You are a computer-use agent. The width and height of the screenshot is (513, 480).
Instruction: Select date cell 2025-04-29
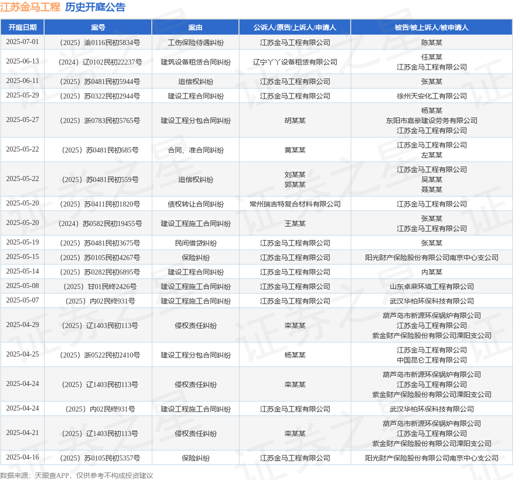coord(22,324)
